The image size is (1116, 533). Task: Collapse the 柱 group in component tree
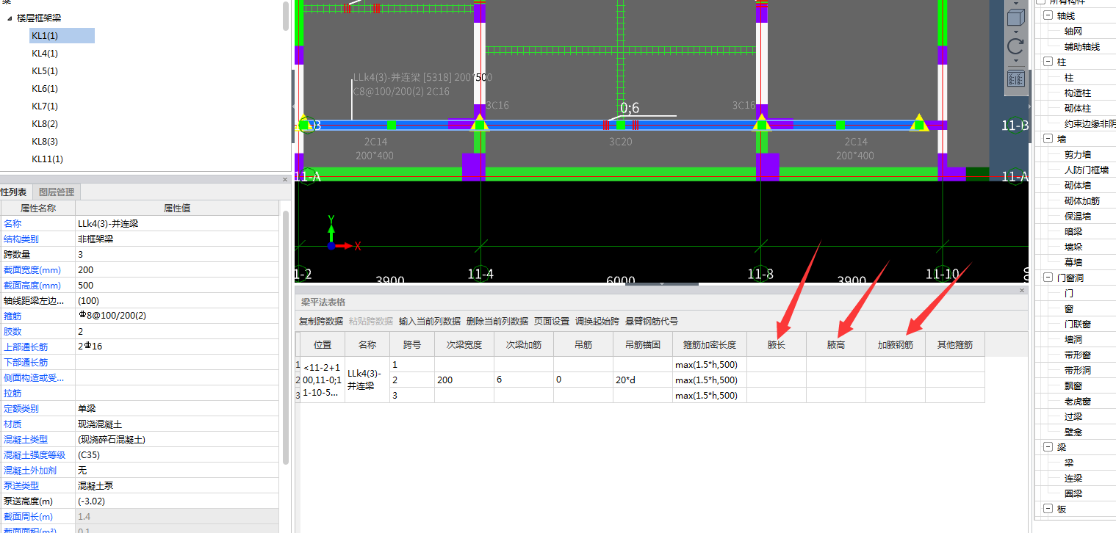pyautogui.click(x=1048, y=62)
